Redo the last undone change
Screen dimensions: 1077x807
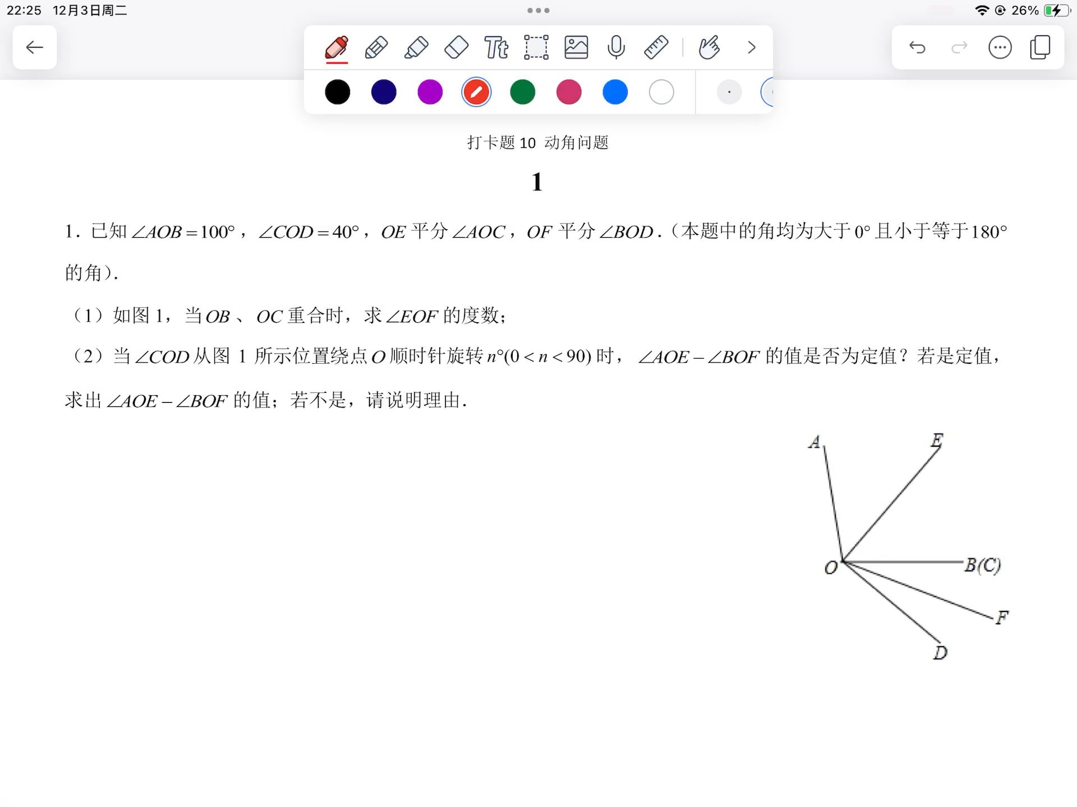pos(959,48)
